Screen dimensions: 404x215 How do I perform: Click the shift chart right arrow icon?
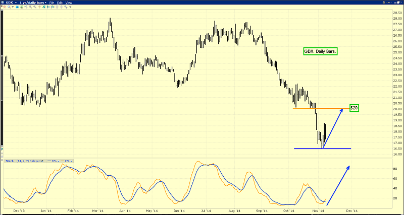point(53,7)
